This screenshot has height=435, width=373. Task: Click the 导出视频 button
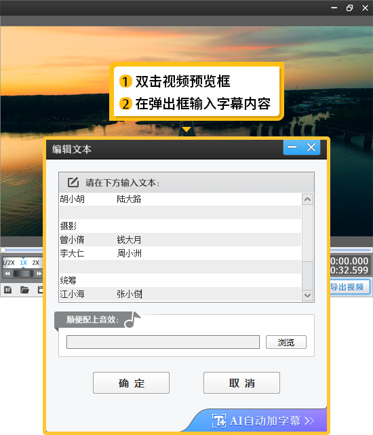pos(350,287)
